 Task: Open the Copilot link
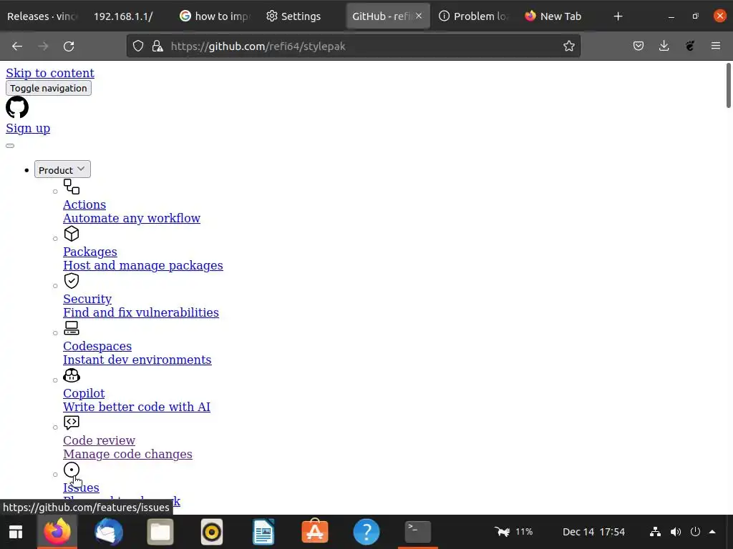point(84,393)
